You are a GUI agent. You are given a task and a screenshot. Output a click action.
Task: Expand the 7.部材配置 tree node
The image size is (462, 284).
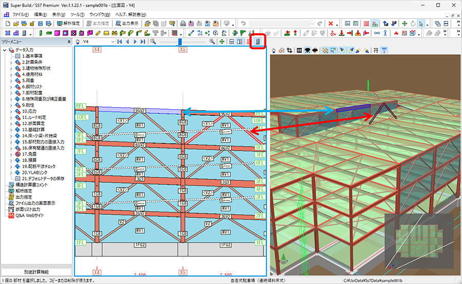[x=11, y=93]
